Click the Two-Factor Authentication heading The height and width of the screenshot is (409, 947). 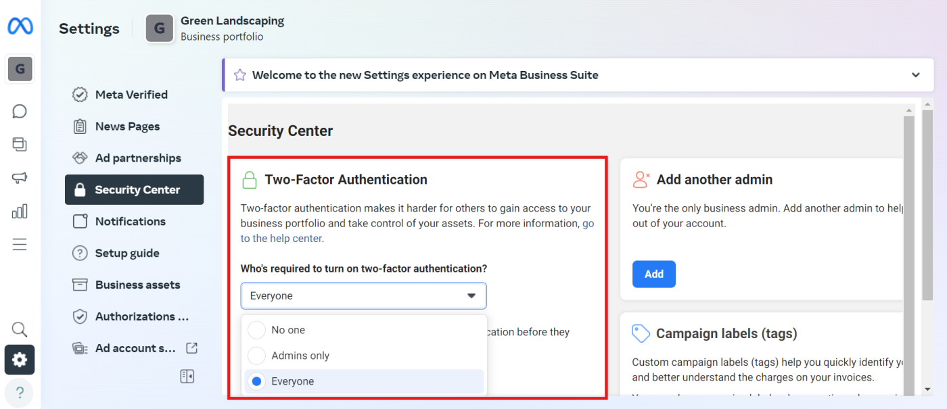coord(346,180)
